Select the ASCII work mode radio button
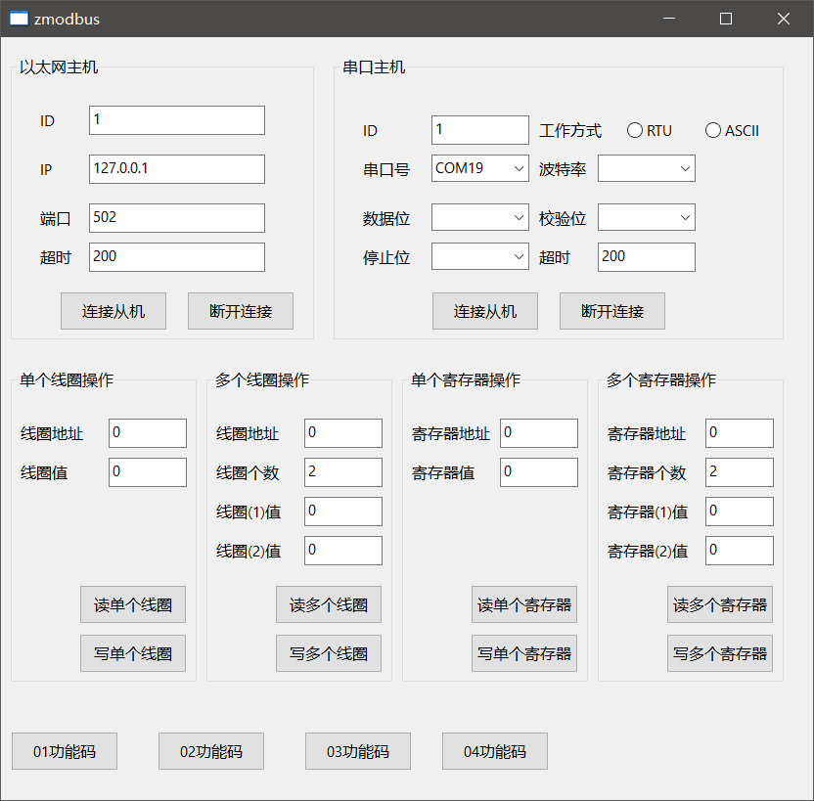 [x=732, y=130]
